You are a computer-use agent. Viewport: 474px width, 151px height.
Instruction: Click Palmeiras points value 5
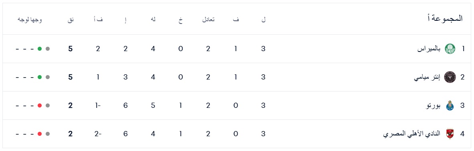point(71,49)
